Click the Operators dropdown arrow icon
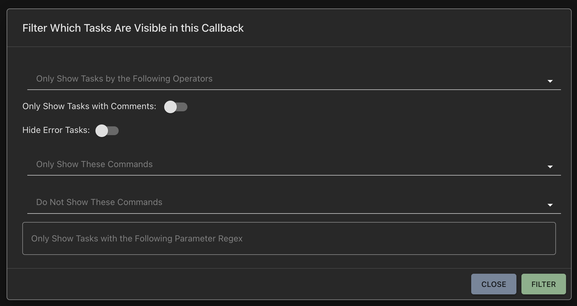Screen dimensions: 577x306 click(550, 81)
